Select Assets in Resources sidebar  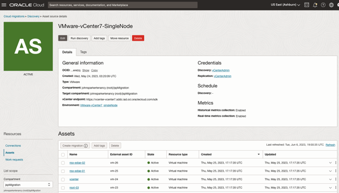[x=10, y=152]
